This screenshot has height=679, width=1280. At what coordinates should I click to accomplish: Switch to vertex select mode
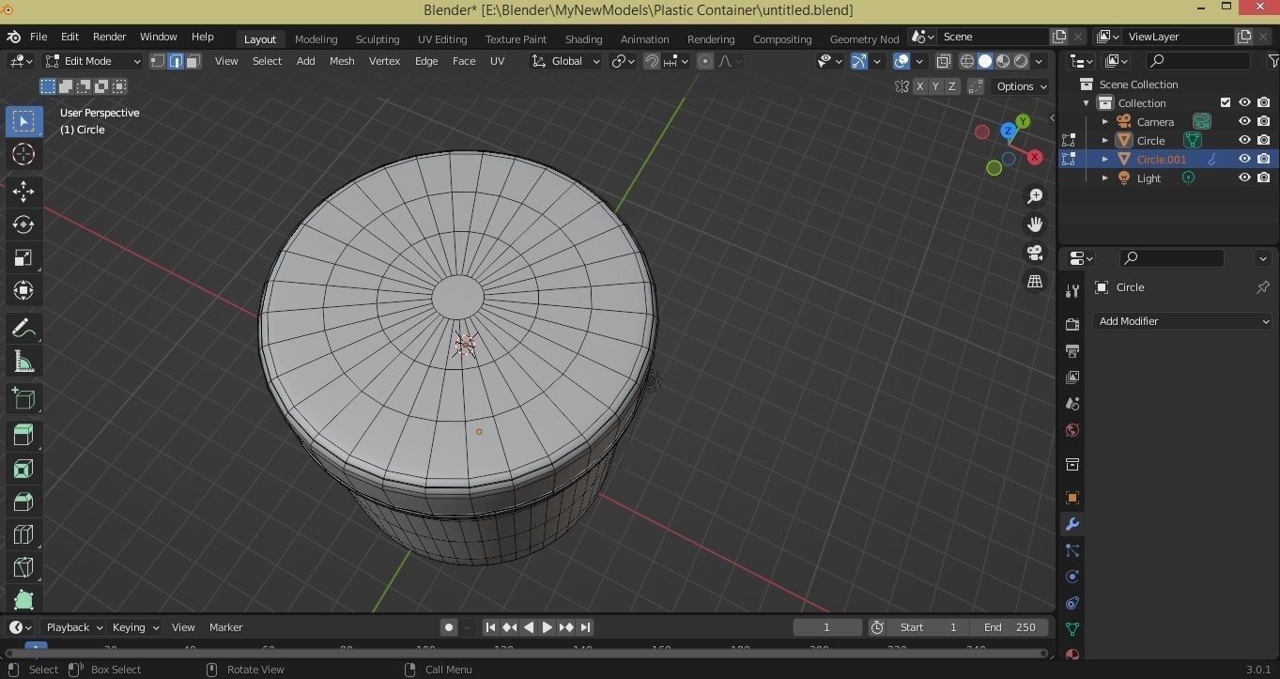[158, 61]
